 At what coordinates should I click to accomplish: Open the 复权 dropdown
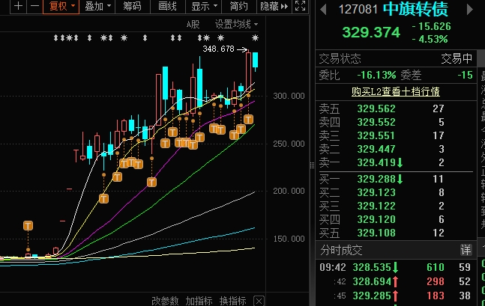pyautogui.click(x=61, y=6)
